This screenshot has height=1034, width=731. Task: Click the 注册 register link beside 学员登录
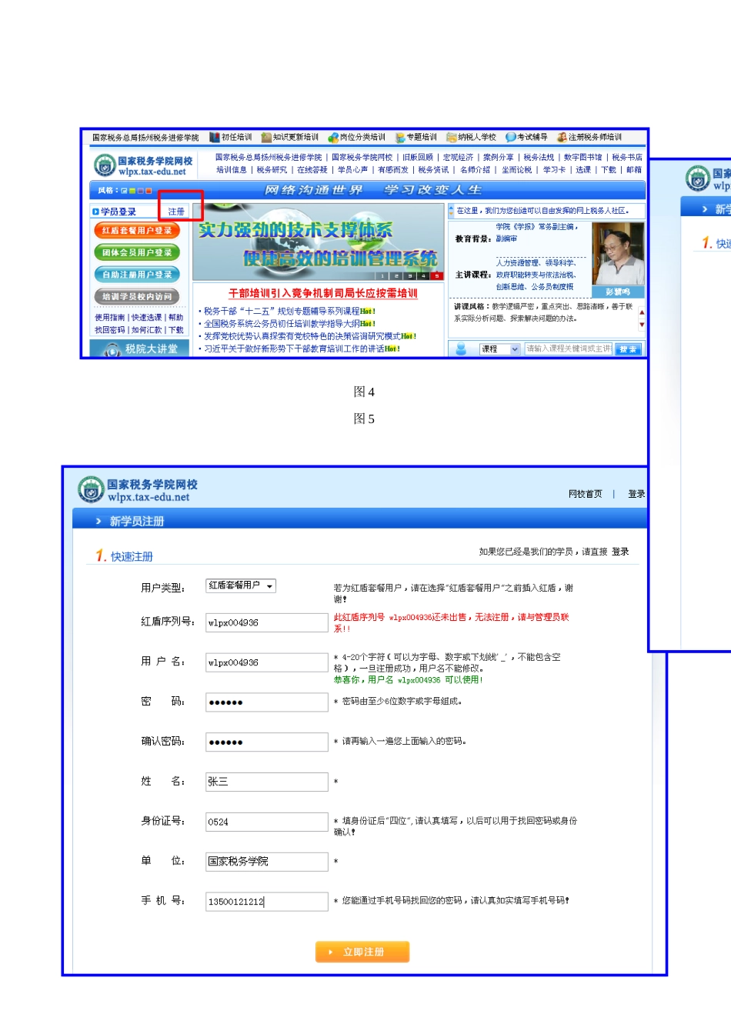(176, 212)
